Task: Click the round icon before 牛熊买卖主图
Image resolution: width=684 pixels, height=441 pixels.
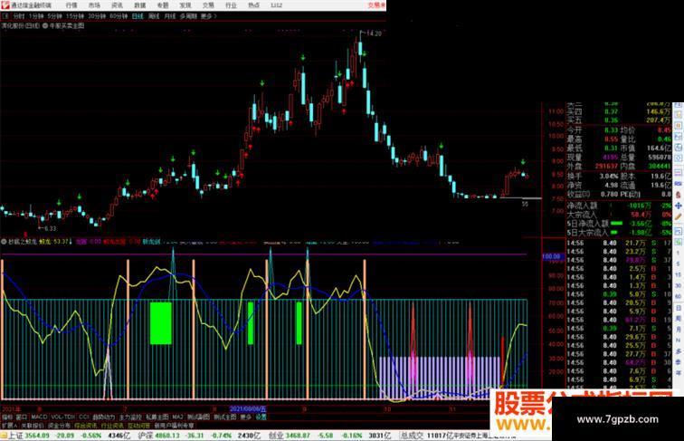Action: pyautogui.click(x=45, y=25)
